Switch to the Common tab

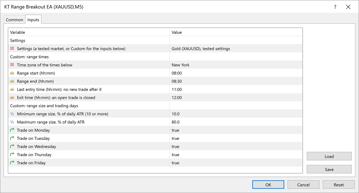click(x=14, y=20)
